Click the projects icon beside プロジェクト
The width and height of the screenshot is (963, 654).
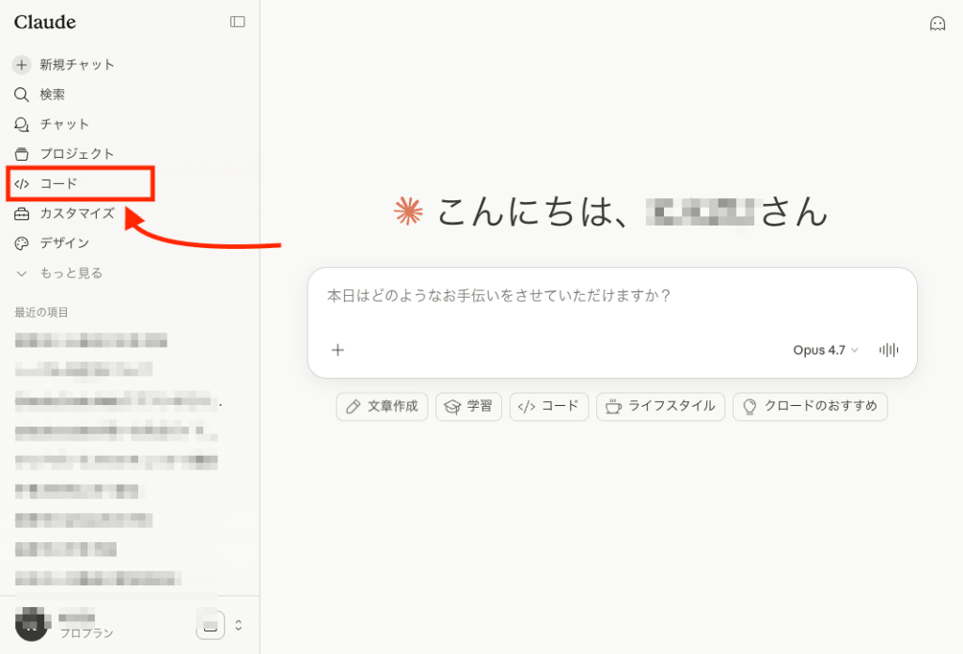(22, 154)
